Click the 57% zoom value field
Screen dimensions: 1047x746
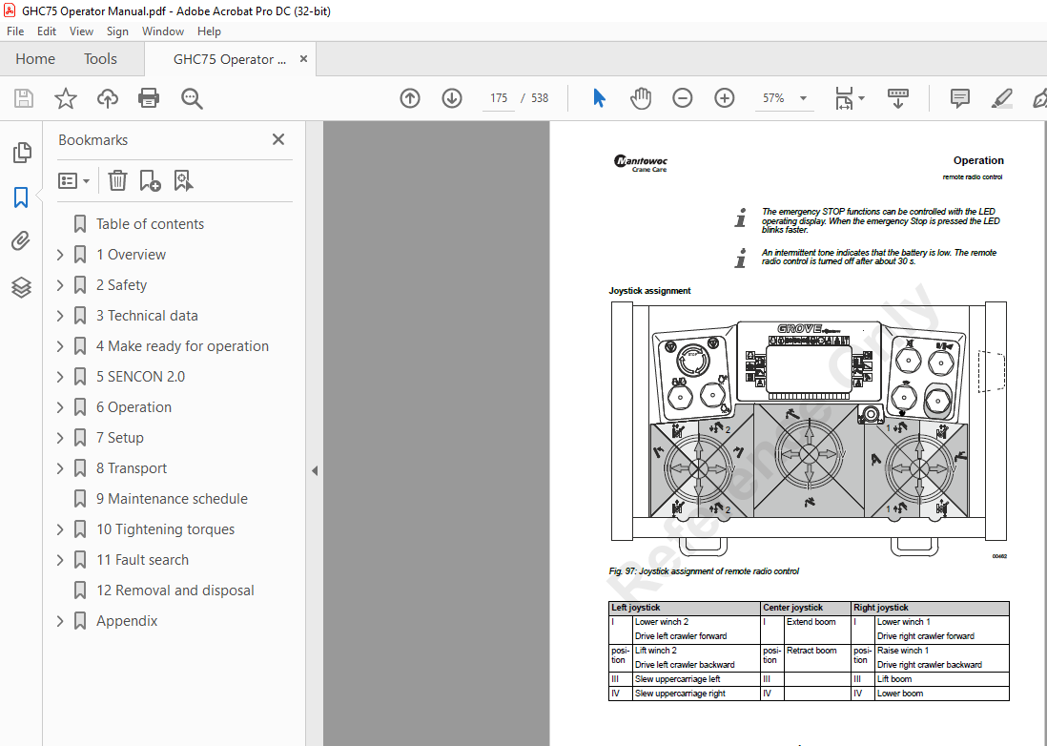(773, 98)
